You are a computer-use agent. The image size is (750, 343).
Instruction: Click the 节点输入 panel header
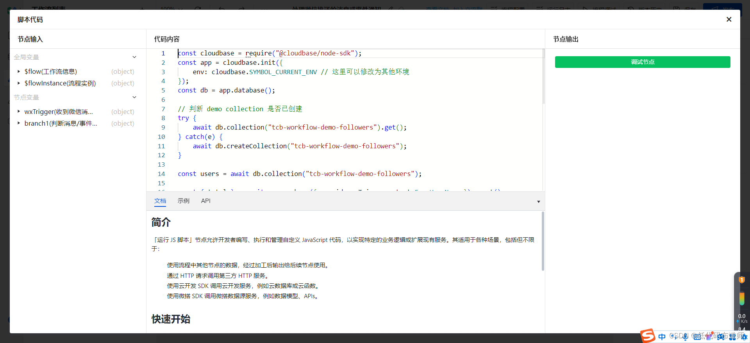click(x=30, y=39)
